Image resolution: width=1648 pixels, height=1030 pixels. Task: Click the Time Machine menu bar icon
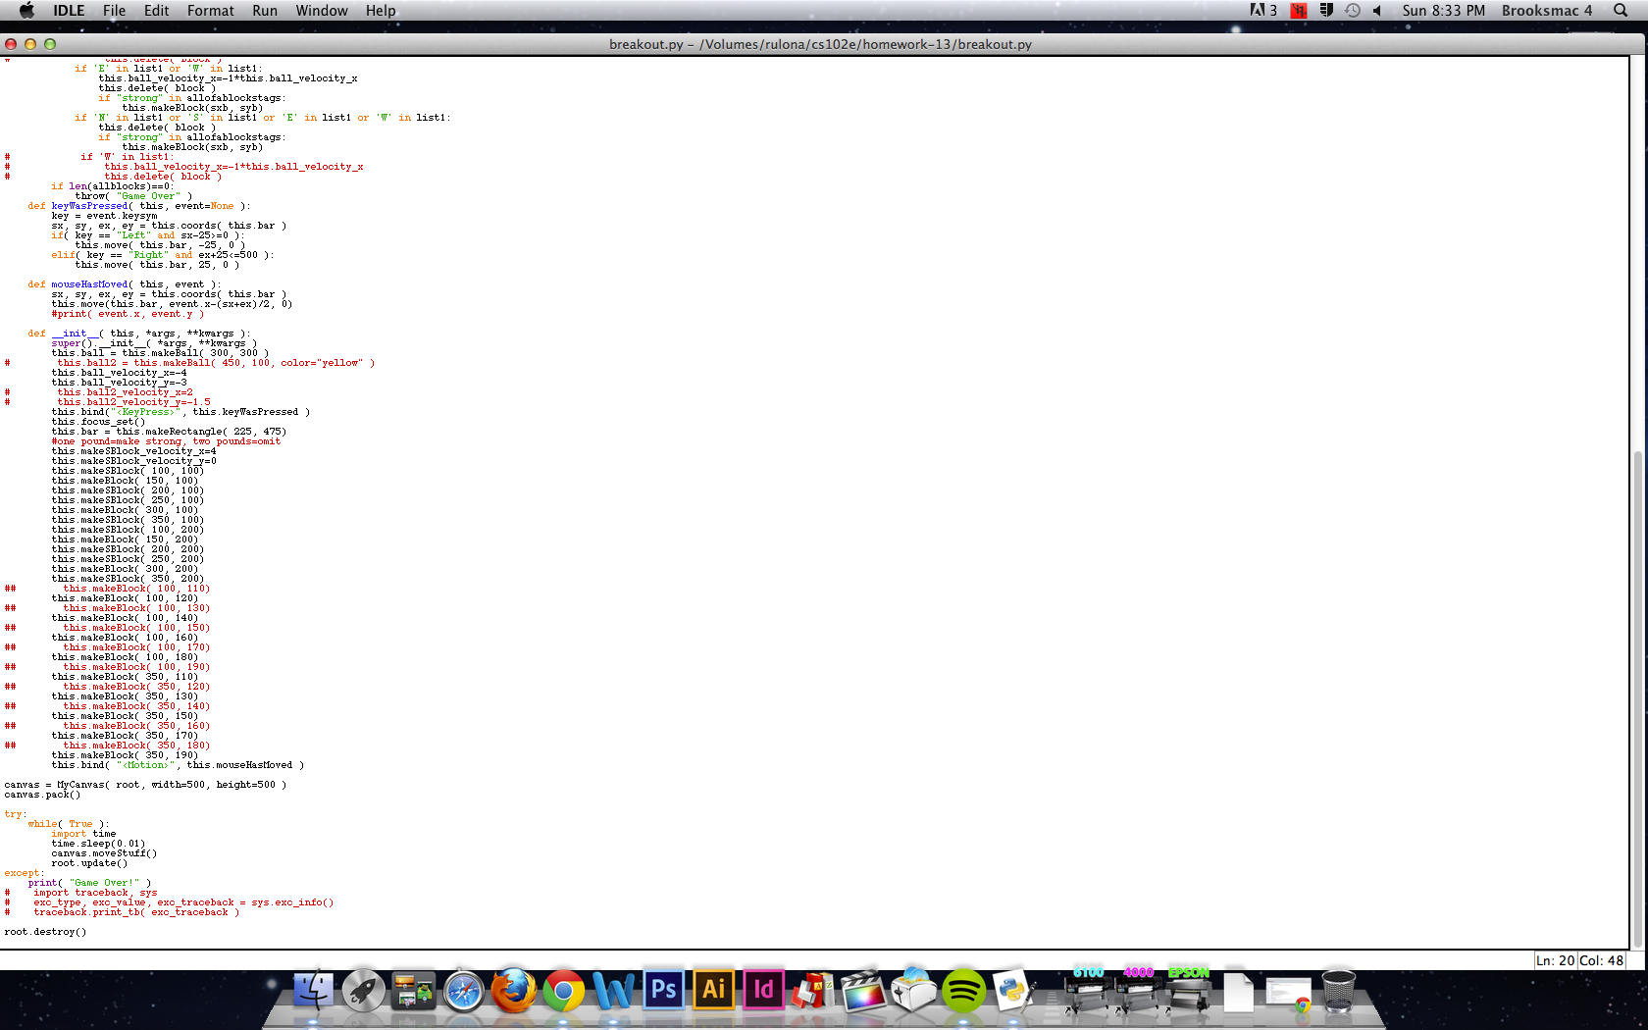(x=1353, y=11)
